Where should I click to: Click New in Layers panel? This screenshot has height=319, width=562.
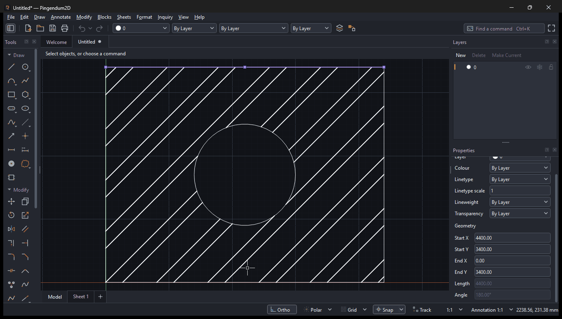pyautogui.click(x=461, y=55)
